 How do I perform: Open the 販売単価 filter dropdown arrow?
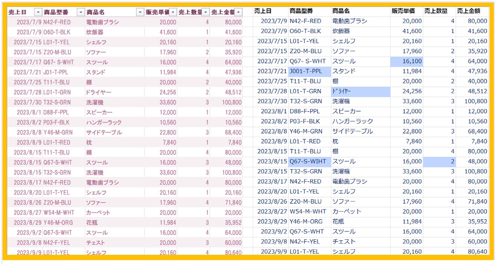[x=173, y=12]
